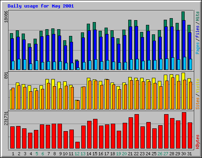Select day 2 label on x-axis
The width and height of the screenshot is (202, 158).
click(19, 154)
